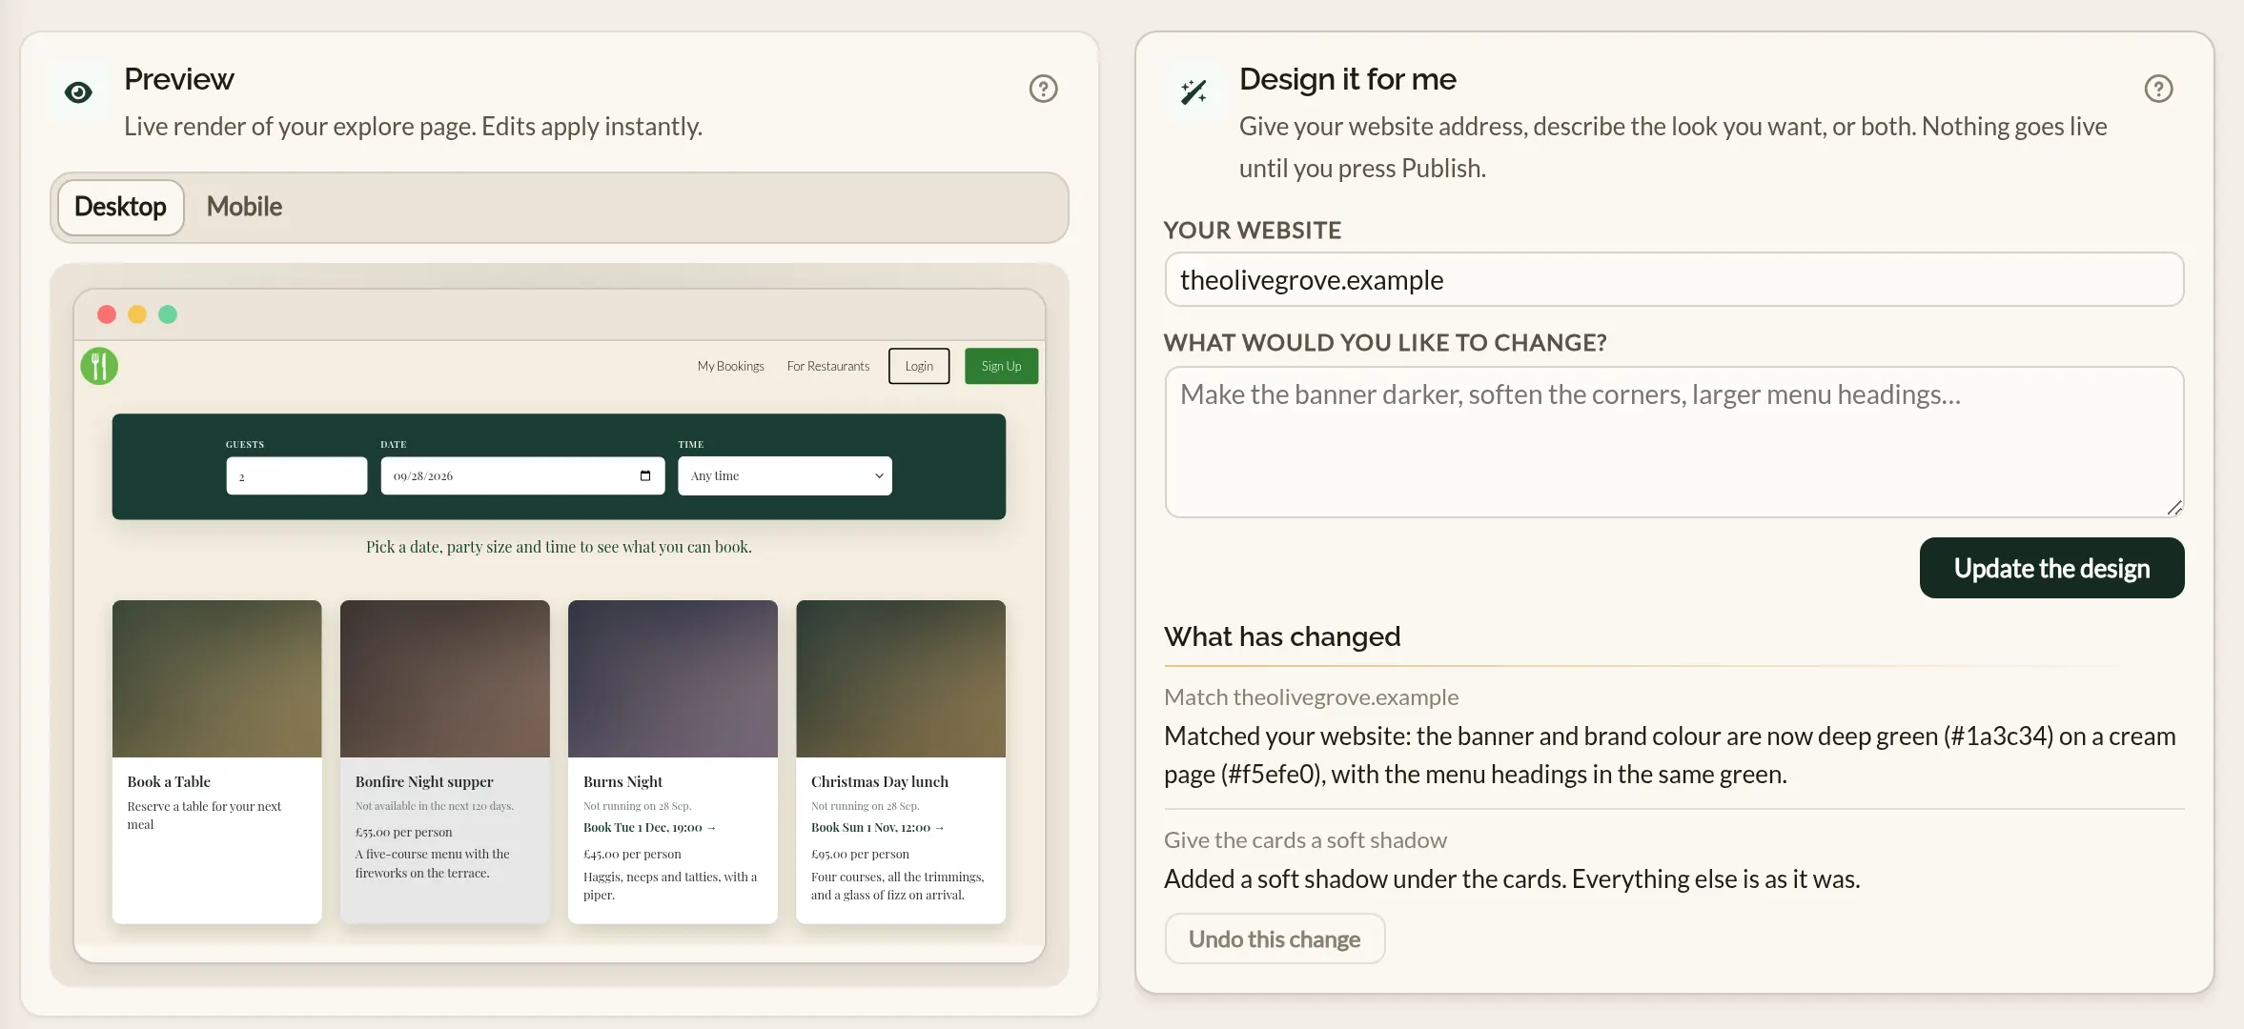The width and height of the screenshot is (2244, 1029).
Task: Click the Date field showing 09/28/2026
Action: (522, 475)
